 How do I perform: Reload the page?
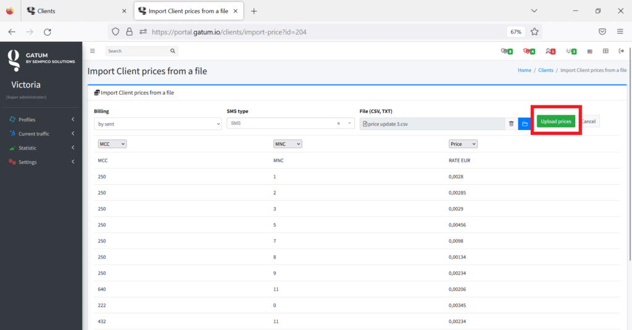(x=48, y=32)
